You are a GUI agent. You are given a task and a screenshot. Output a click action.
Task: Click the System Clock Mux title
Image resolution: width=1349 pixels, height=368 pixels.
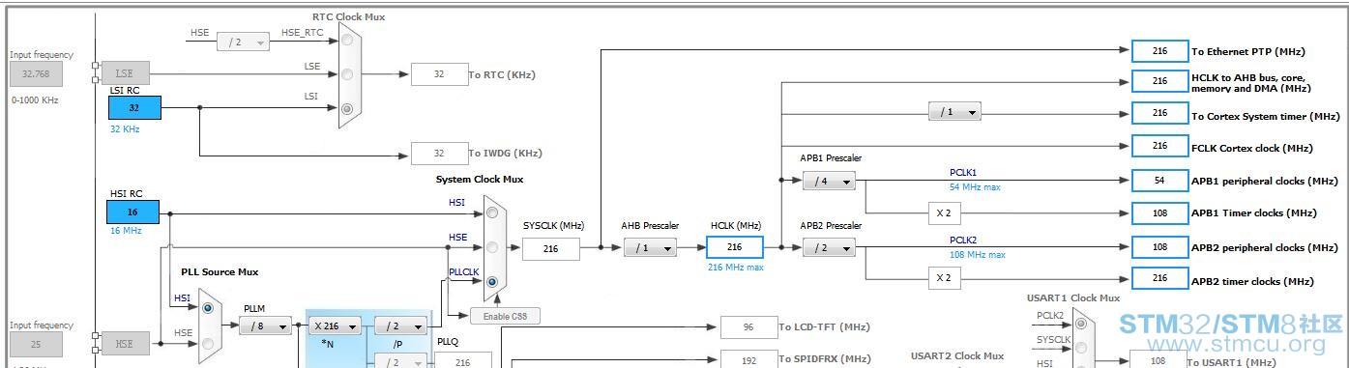[x=480, y=179]
